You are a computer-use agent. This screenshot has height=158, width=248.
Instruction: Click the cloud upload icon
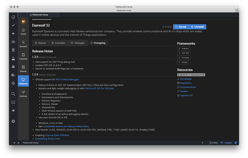tap(13, 42)
